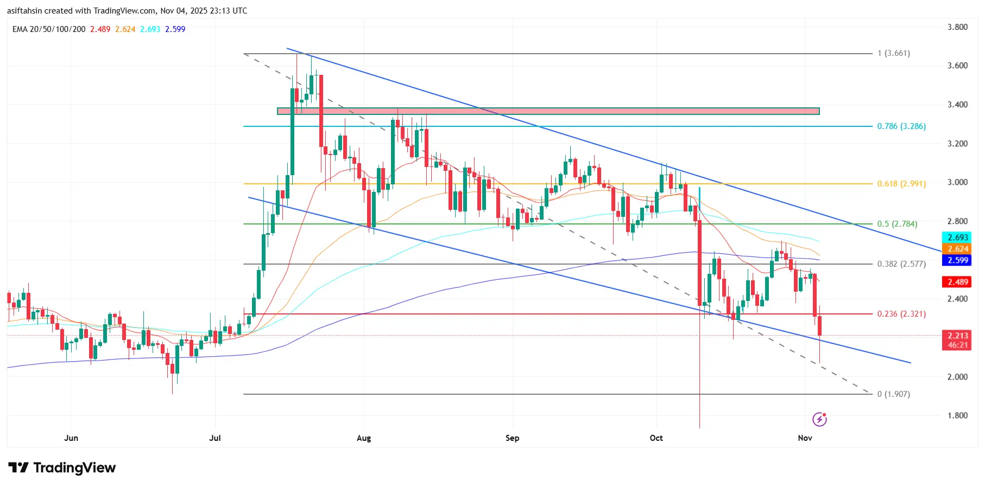Select the 0.618 (2.991) Fibonacci level label
This screenshot has width=985, height=488.
pyautogui.click(x=901, y=184)
